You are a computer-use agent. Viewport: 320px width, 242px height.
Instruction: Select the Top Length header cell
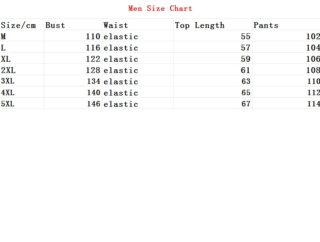(x=199, y=25)
